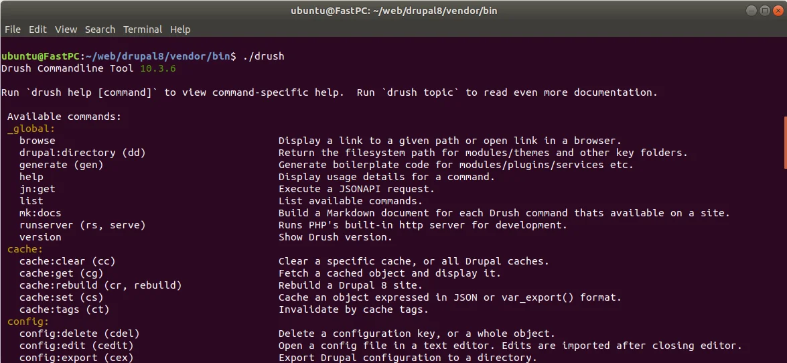Click the browse command
The image size is (787, 363).
pos(37,141)
